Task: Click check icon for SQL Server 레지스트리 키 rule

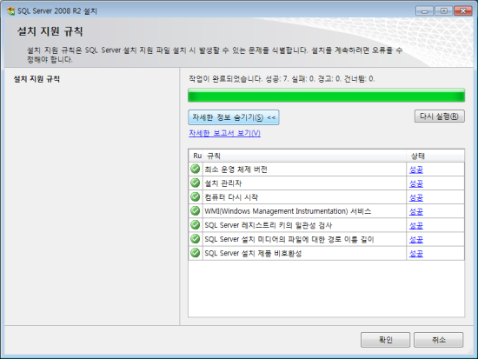Action: (x=195, y=225)
